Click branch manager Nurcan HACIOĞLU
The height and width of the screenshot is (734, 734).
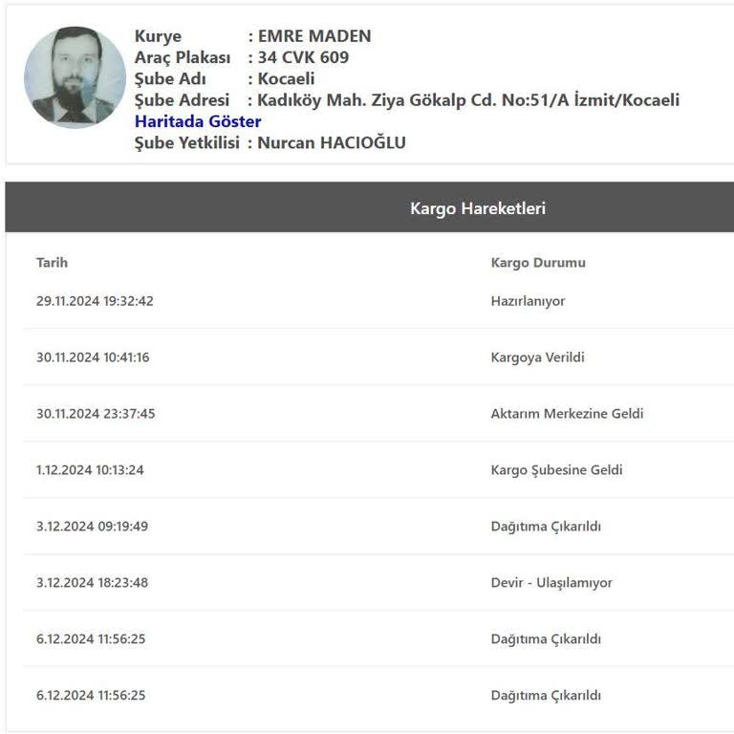point(332,142)
